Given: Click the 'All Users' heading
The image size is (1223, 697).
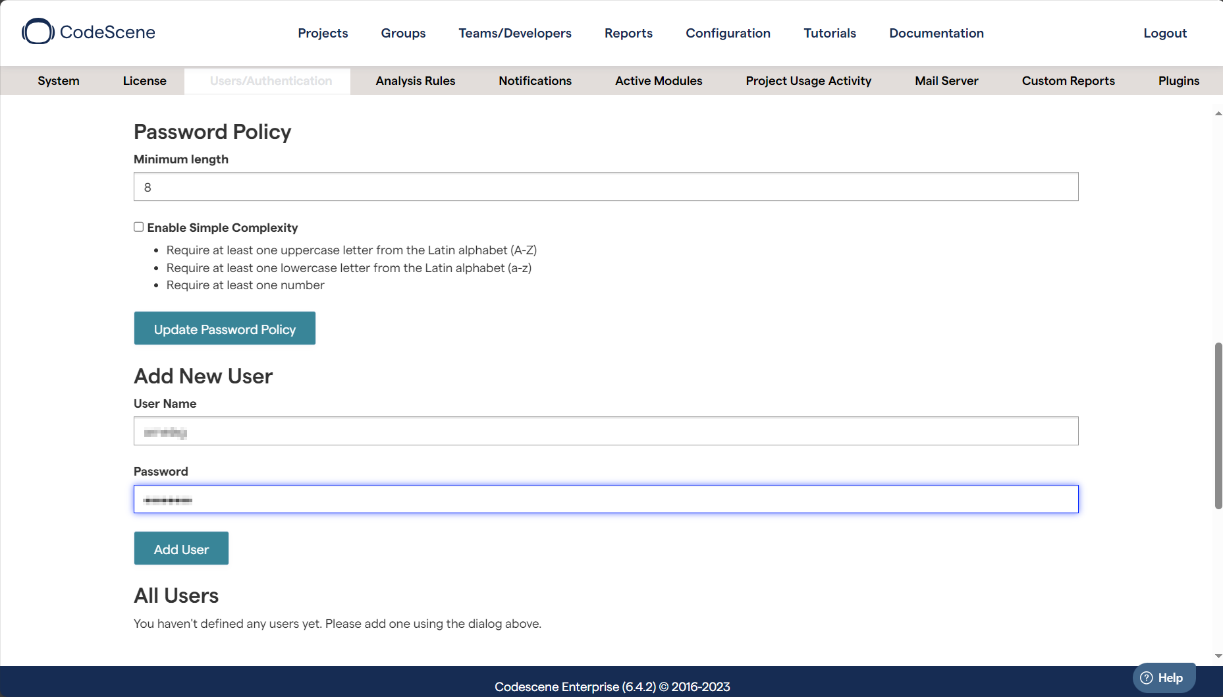Looking at the screenshot, I should (176, 596).
